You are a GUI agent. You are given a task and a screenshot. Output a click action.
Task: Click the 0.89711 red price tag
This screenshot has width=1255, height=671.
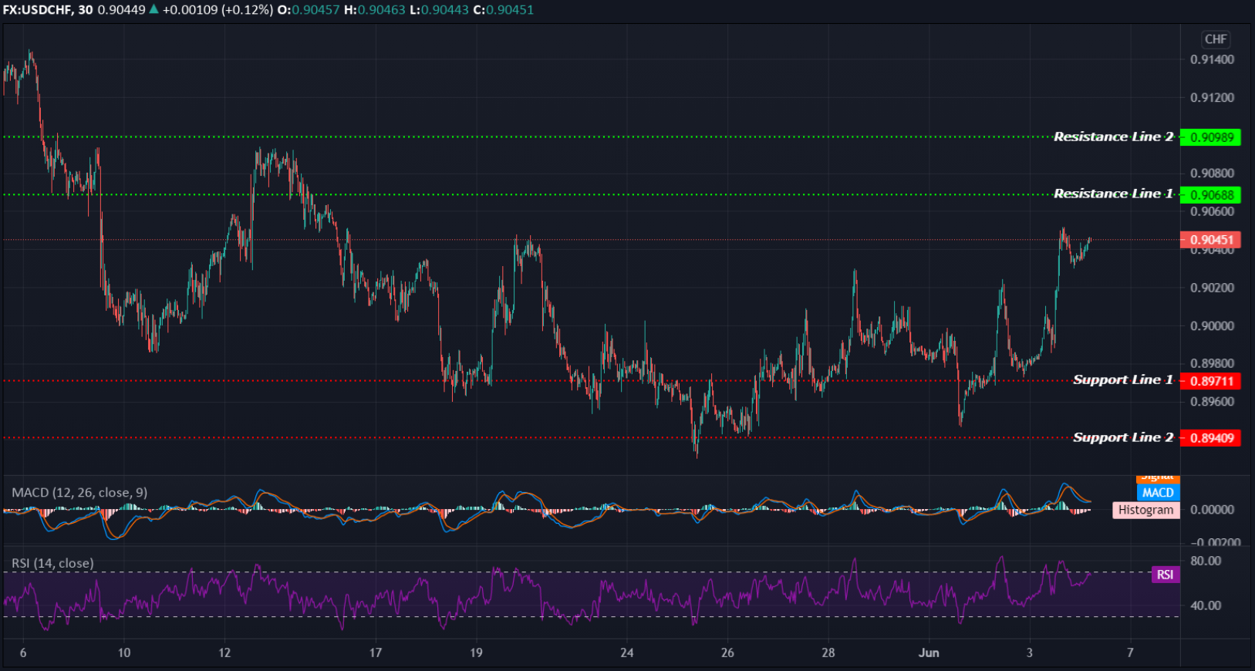(x=1211, y=381)
